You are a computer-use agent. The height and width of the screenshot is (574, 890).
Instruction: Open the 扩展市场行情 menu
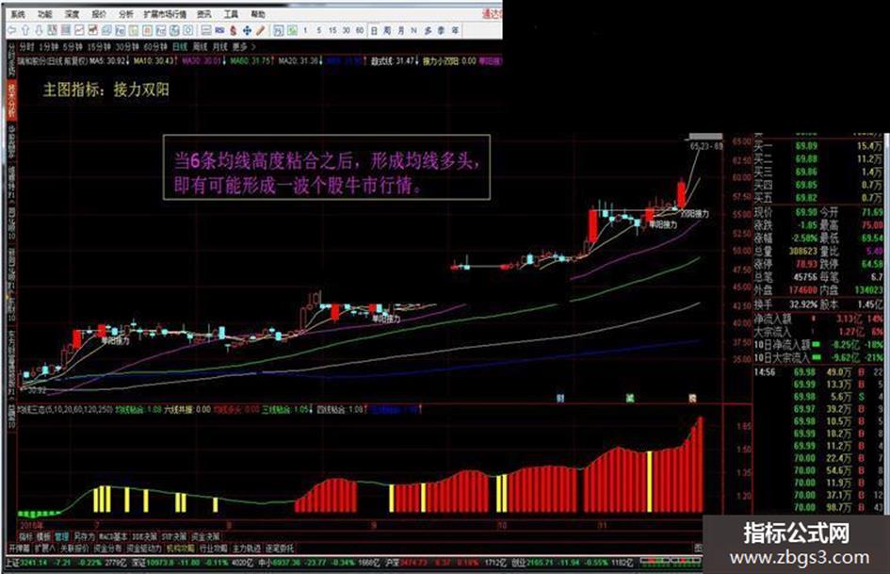[x=165, y=14]
